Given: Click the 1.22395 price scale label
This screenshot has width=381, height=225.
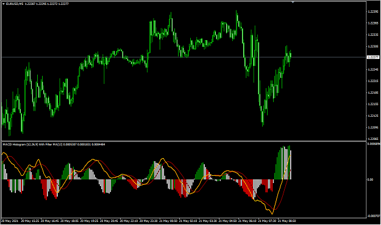Looking at the screenshot, I should [x=373, y=12].
